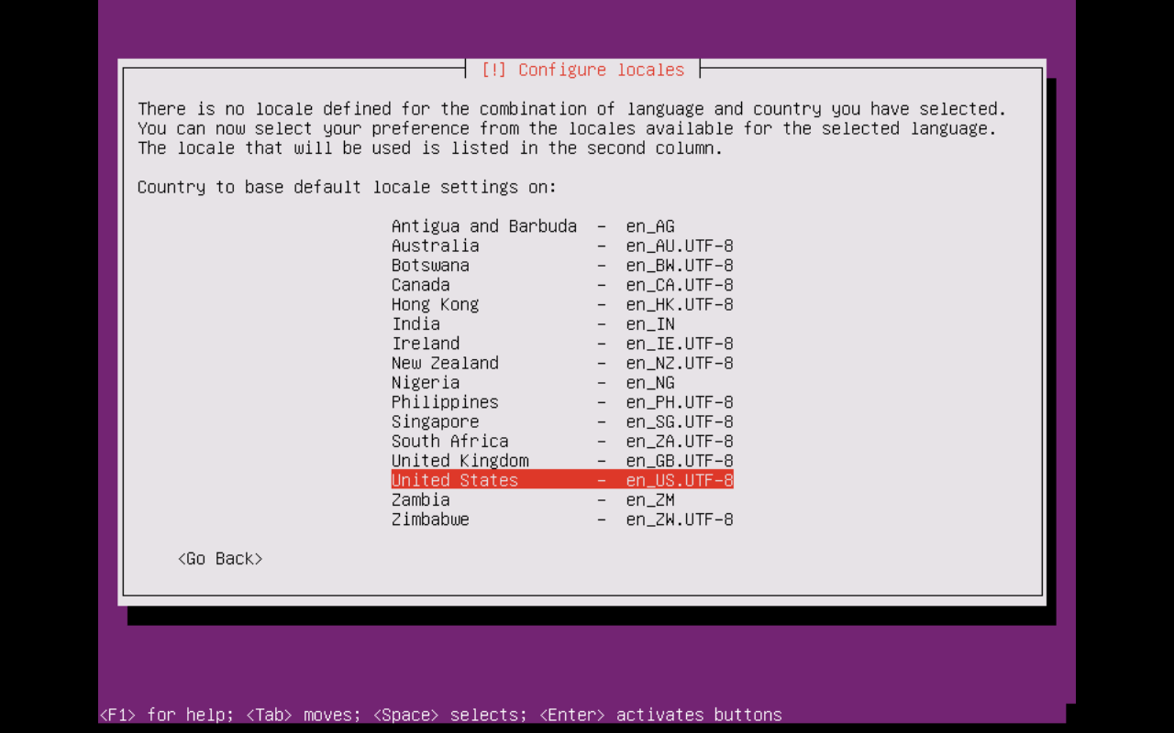Viewport: 1174px width, 733px height.
Task: Choose Zambia en_ZM entry
Action: 562,500
